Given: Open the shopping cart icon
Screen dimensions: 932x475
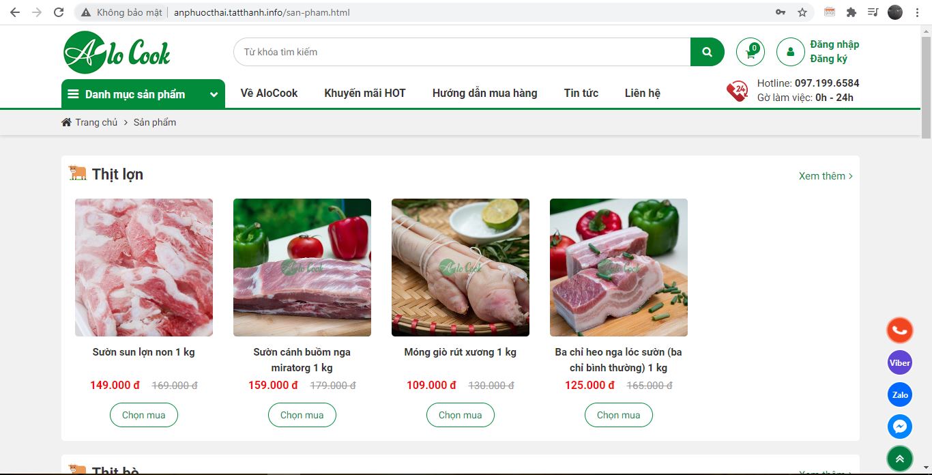Looking at the screenshot, I should coord(751,52).
